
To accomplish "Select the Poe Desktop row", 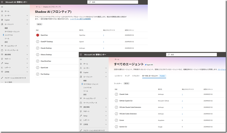I will [x=57, y=74].
